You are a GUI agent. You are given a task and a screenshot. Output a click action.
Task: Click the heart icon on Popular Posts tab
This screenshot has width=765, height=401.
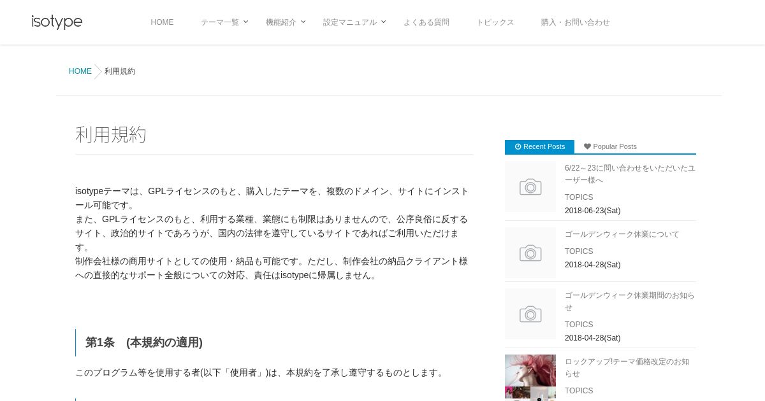(x=587, y=146)
